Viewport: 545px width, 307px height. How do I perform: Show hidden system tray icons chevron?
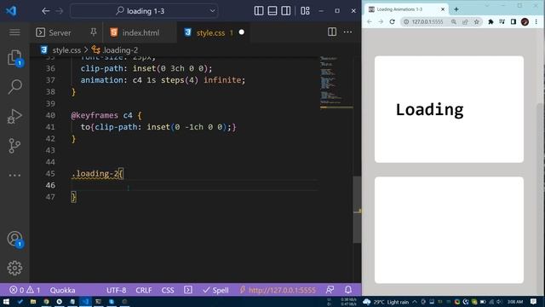coord(415,302)
